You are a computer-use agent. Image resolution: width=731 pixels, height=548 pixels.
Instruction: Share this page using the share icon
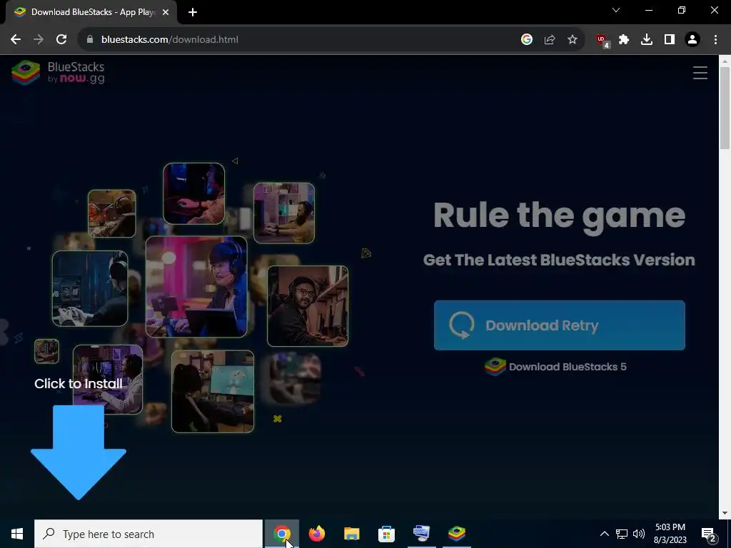(550, 40)
